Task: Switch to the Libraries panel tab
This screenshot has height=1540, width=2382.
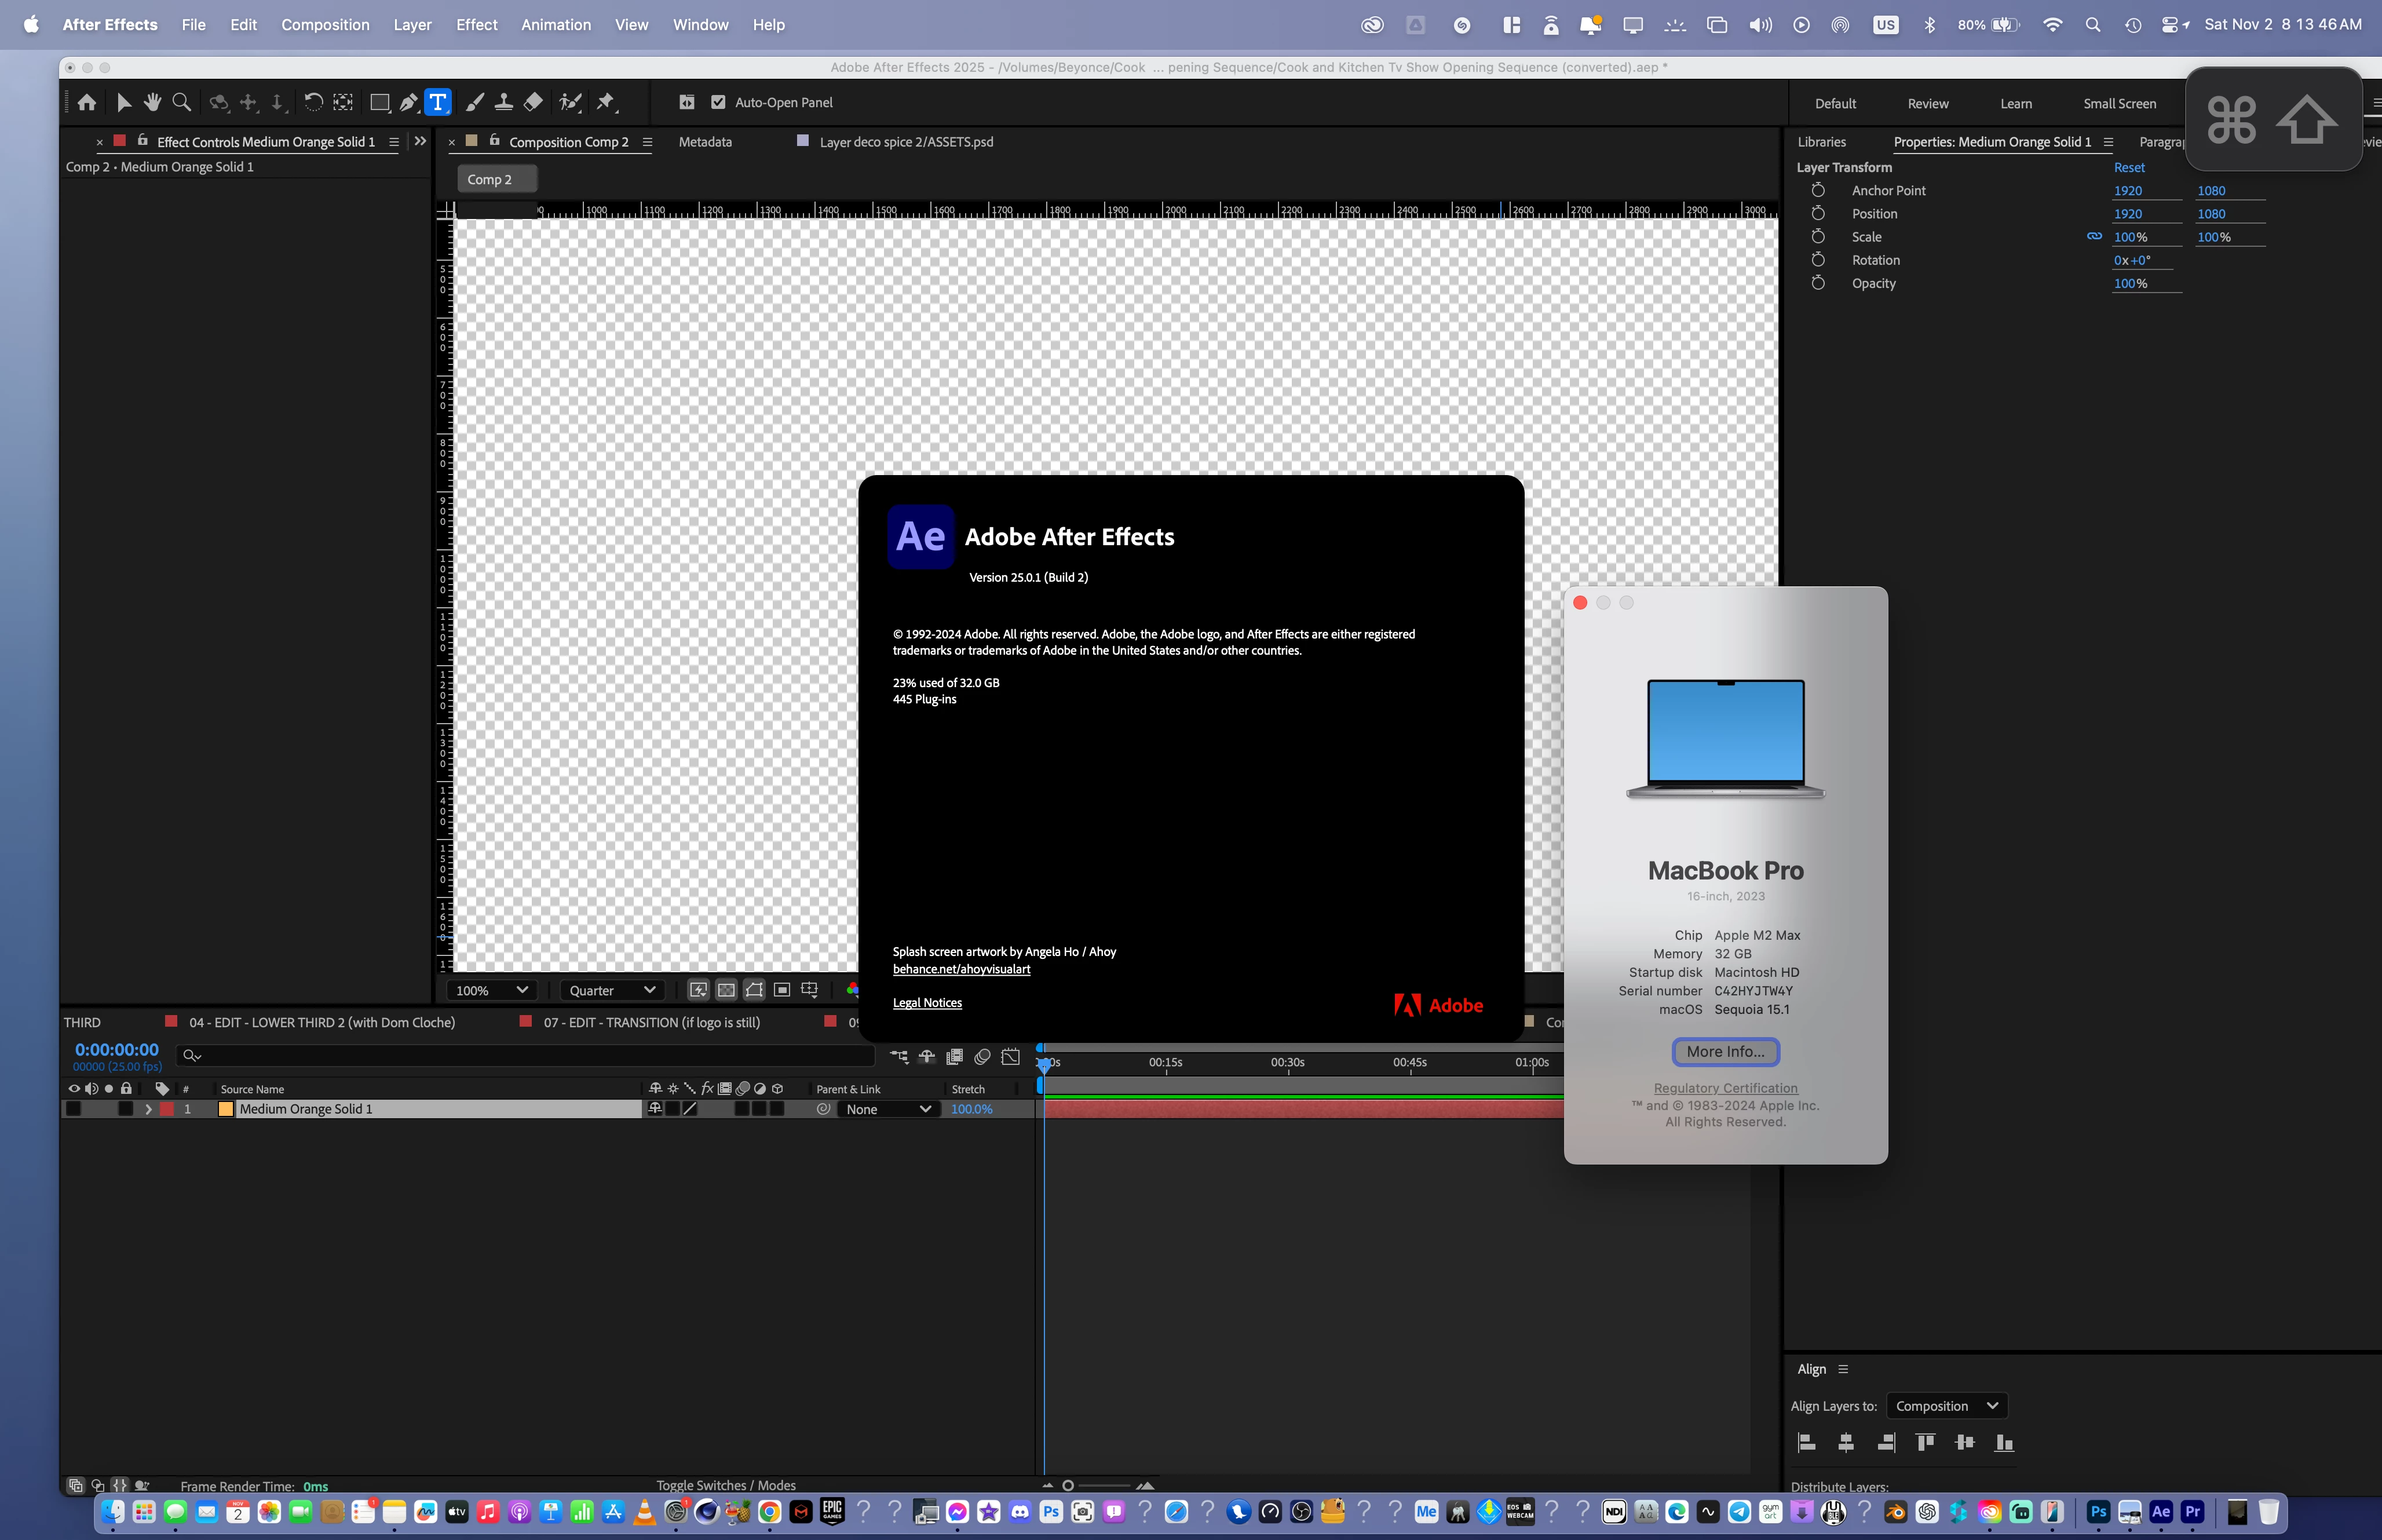Action: 1821,142
